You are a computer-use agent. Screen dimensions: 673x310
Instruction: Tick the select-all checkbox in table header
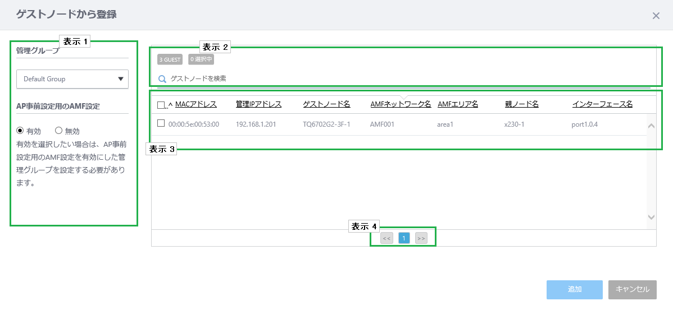tap(161, 104)
